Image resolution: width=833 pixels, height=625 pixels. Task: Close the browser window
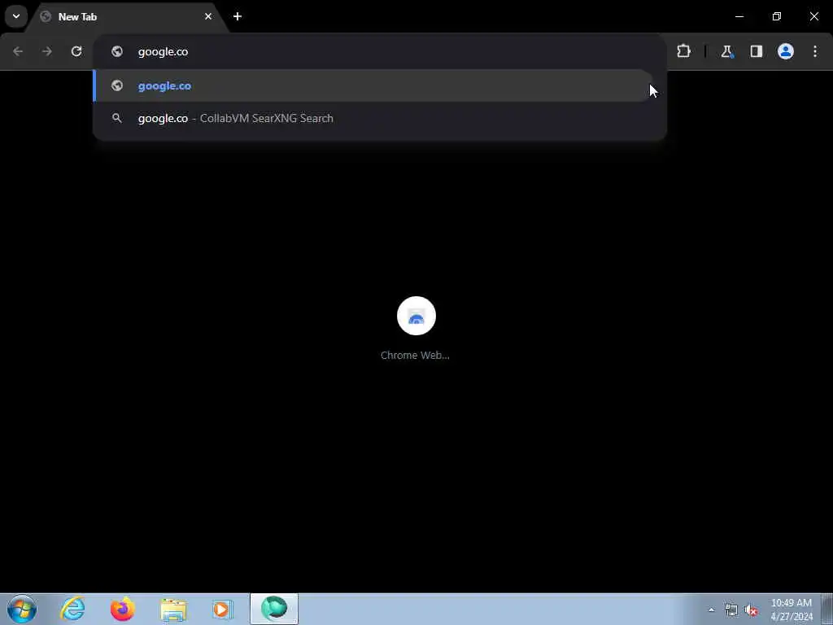[813, 16]
